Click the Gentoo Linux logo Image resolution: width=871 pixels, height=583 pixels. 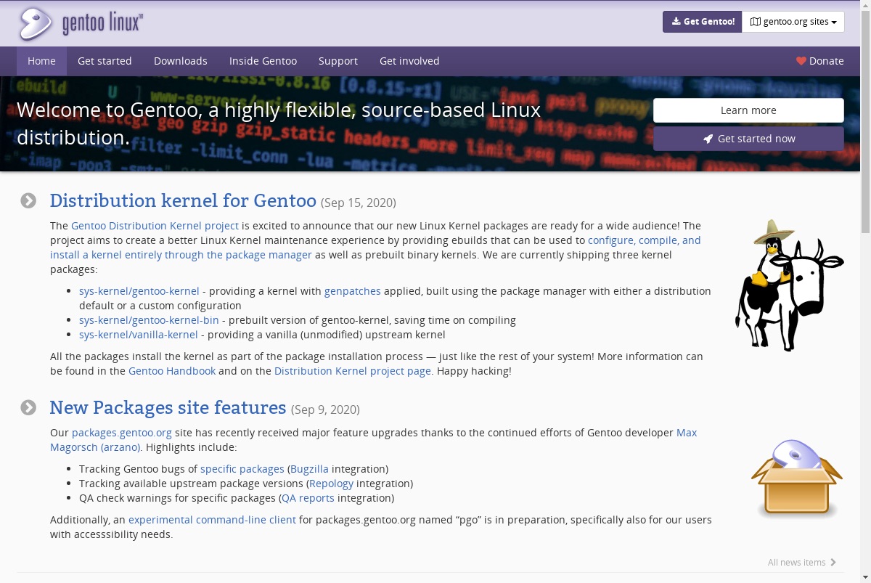click(80, 24)
